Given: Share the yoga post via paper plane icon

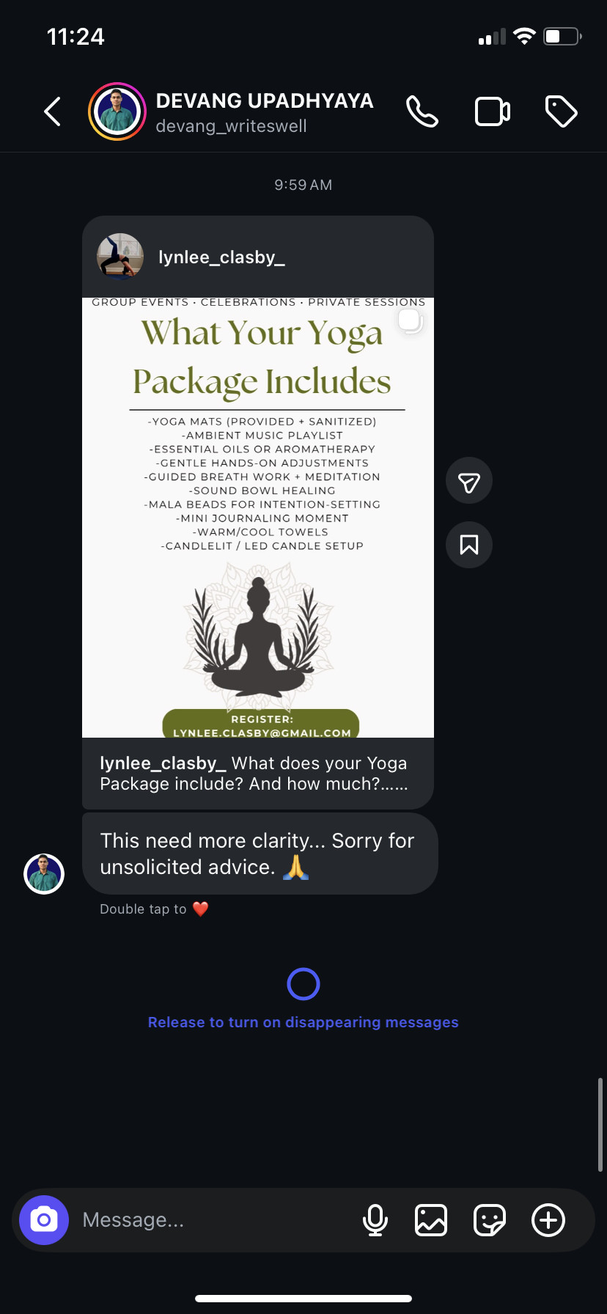Looking at the screenshot, I should click(x=469, y=481).
